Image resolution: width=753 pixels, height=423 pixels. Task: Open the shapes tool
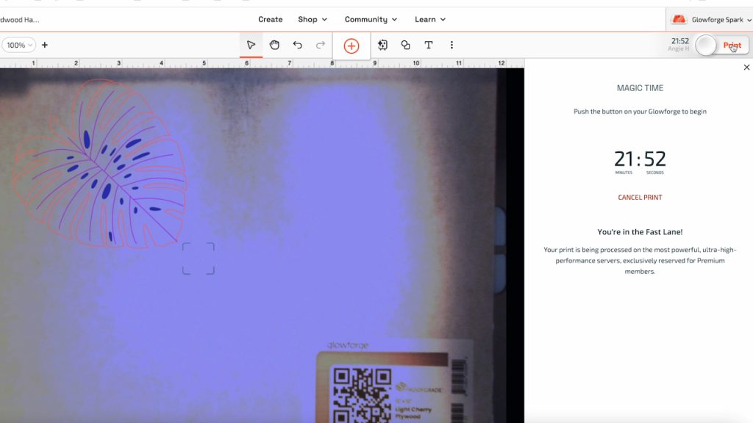(x=405, y=45)
